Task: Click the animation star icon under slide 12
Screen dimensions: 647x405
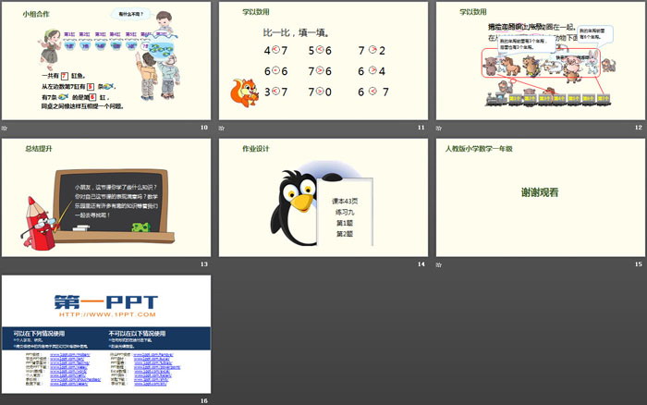Action: tap(440, 127)
